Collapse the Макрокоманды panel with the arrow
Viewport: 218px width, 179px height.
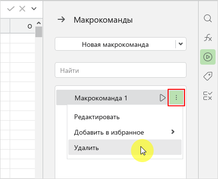pos(62,20)
